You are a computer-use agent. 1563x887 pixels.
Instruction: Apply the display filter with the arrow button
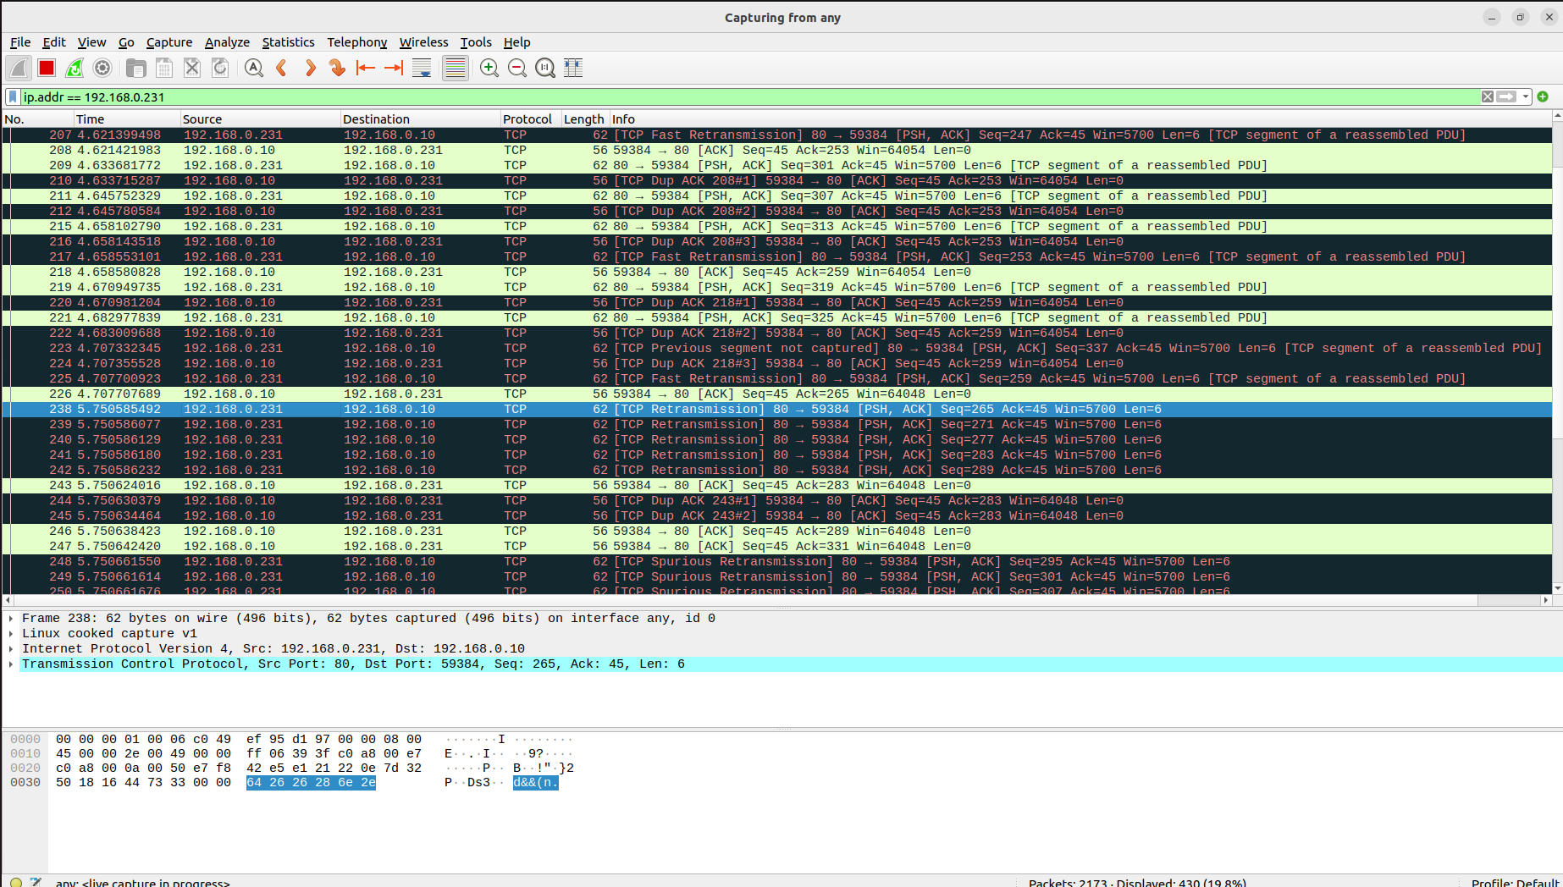1505,96
